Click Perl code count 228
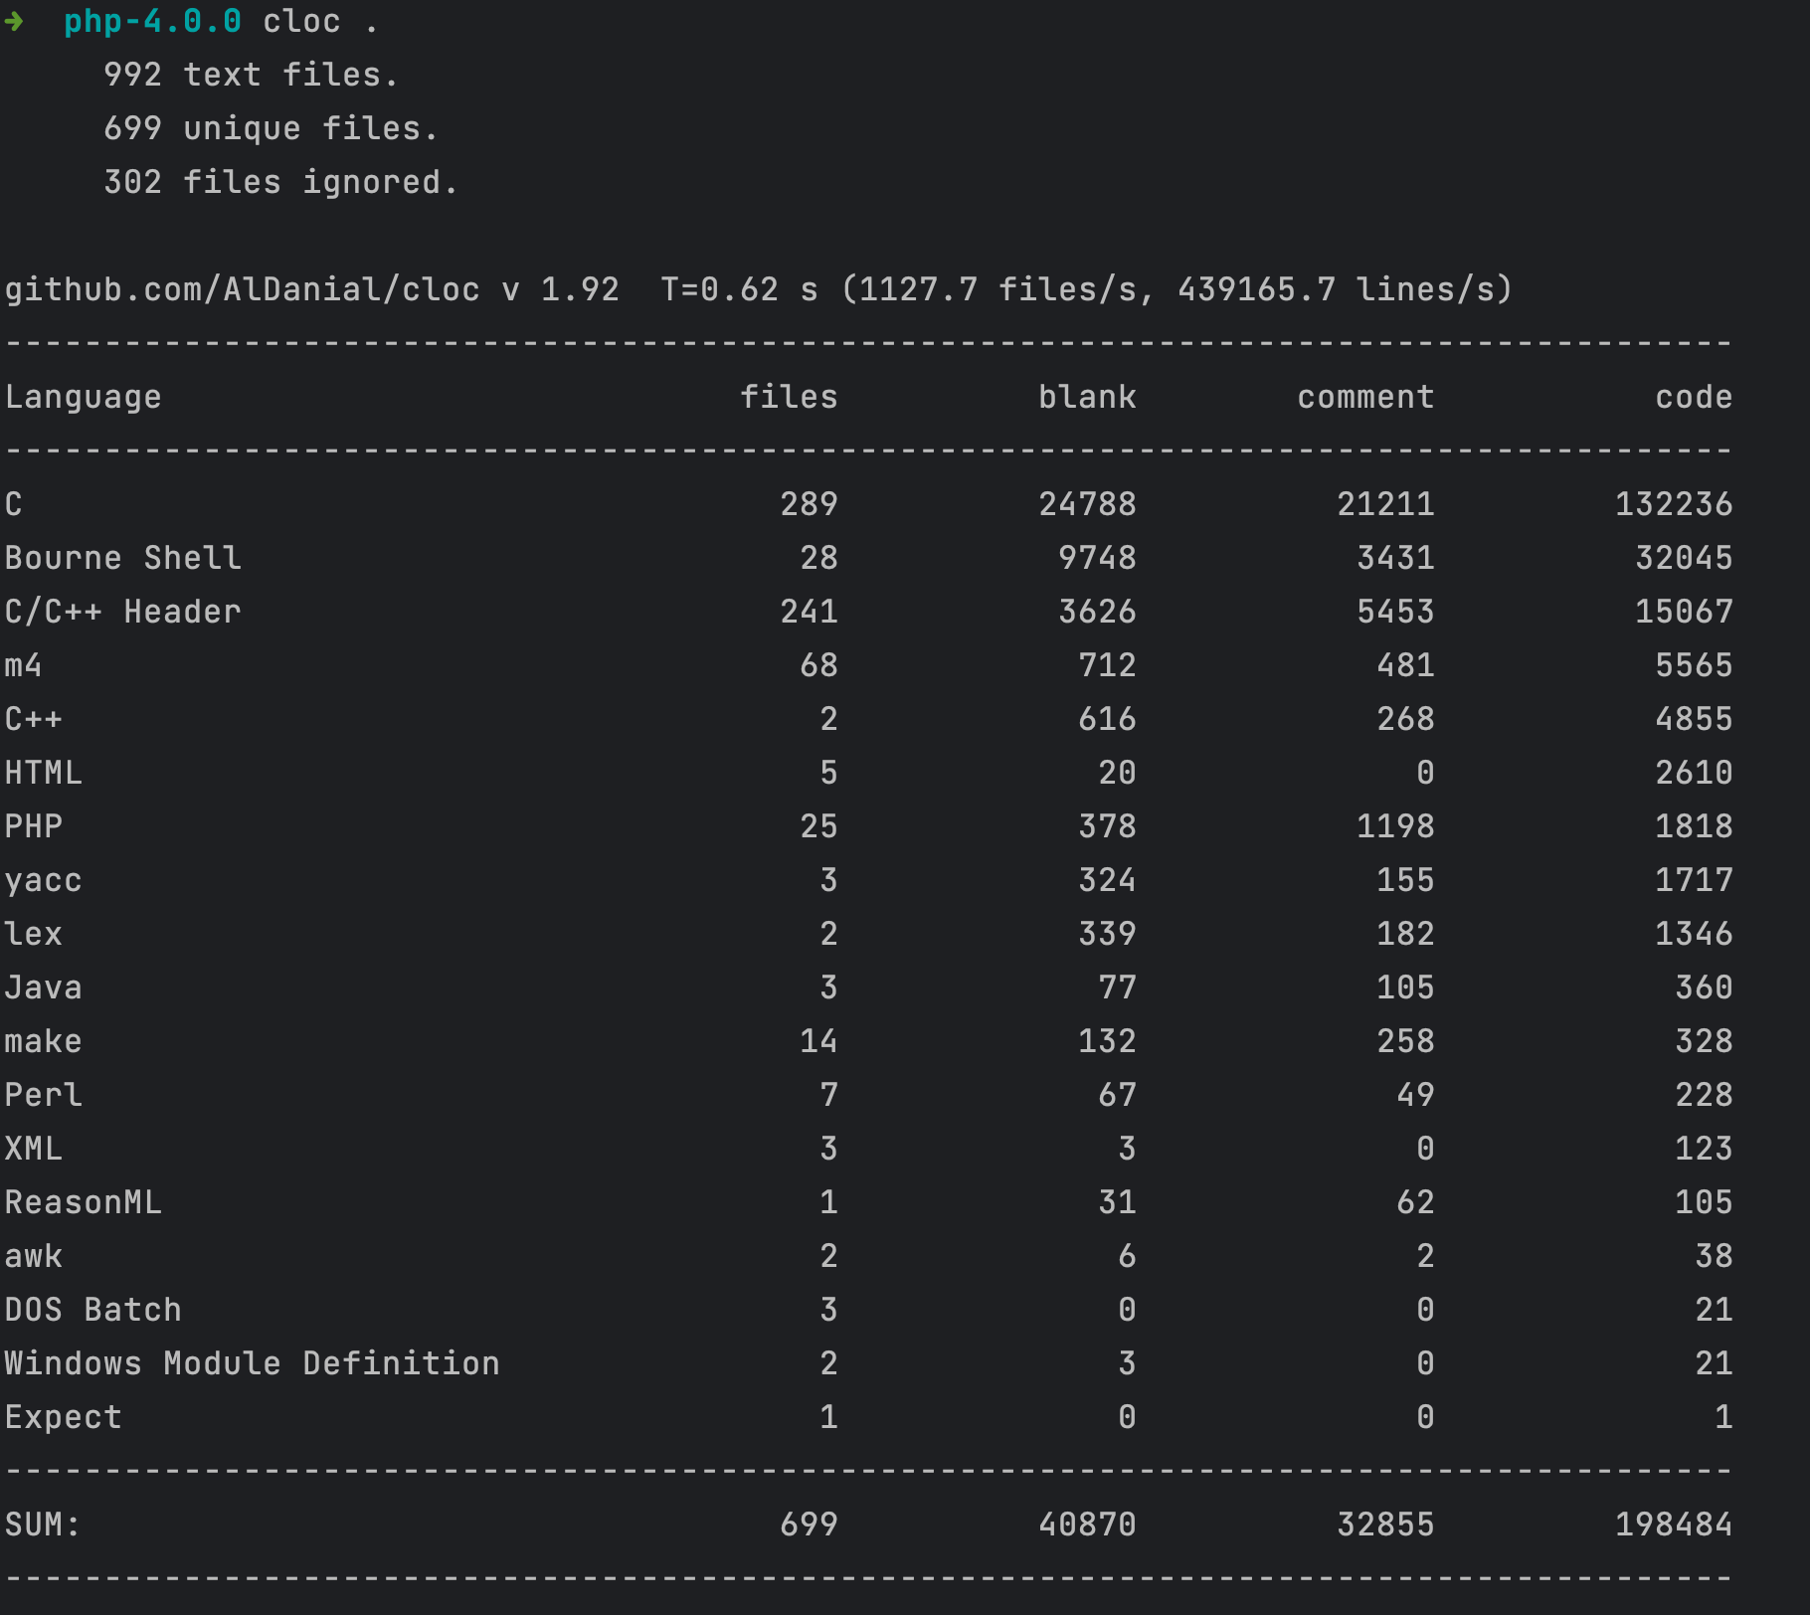1810x1615 pixels. (x=1704, y=1095)
